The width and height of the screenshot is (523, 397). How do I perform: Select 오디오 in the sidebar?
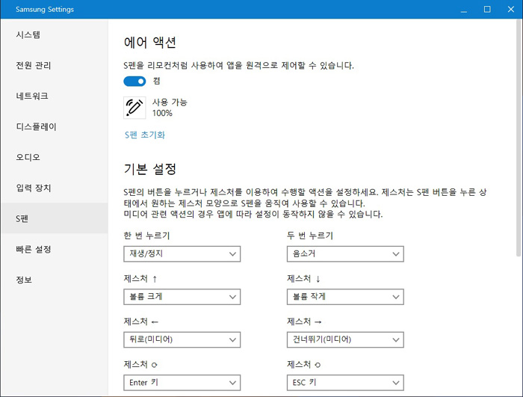click(55, 157)
